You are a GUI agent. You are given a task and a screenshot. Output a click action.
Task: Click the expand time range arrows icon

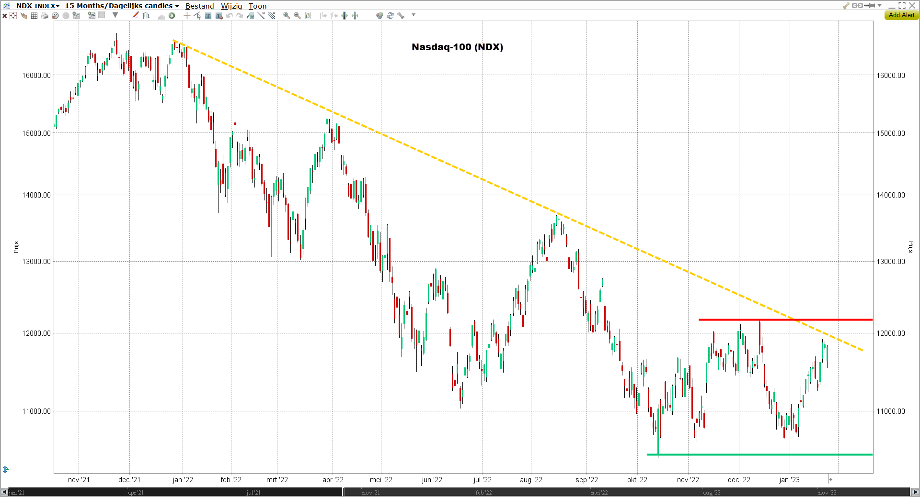[x=345, y=16]
